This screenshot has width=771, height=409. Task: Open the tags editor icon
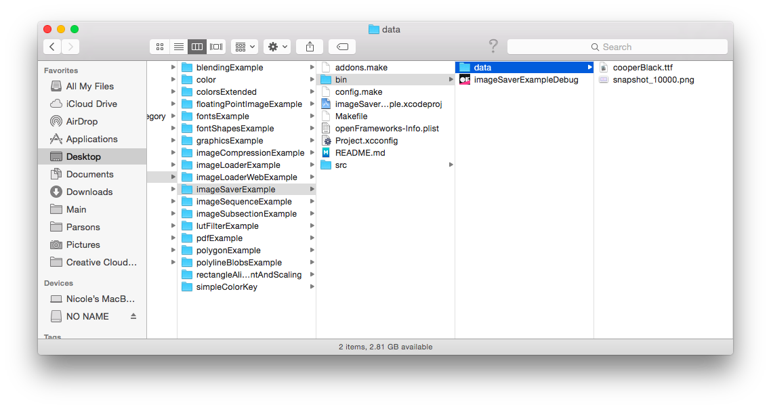341,46
